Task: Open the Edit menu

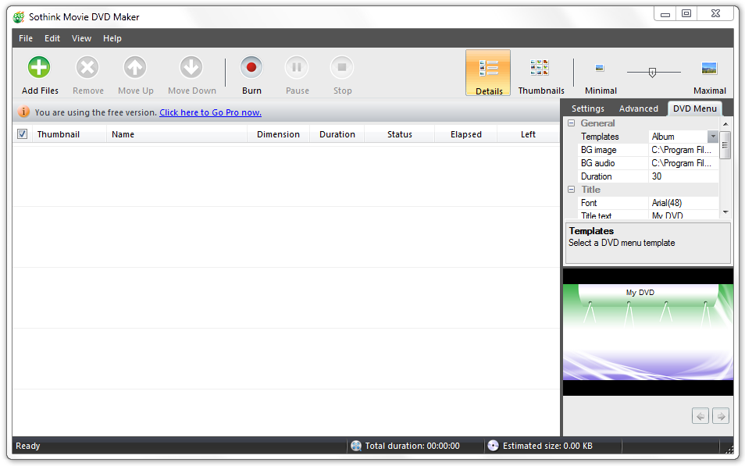Action: [52, 38]
